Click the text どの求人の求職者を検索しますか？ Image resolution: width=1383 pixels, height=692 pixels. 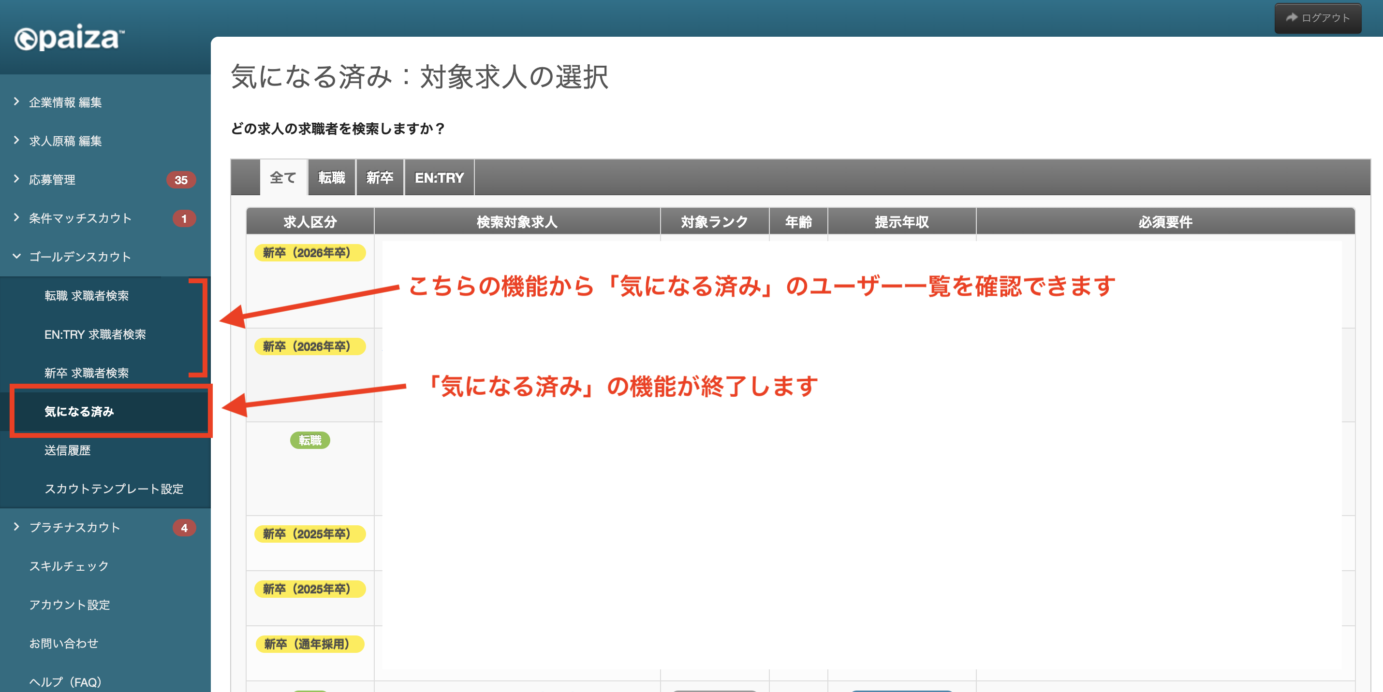point(338,129)
